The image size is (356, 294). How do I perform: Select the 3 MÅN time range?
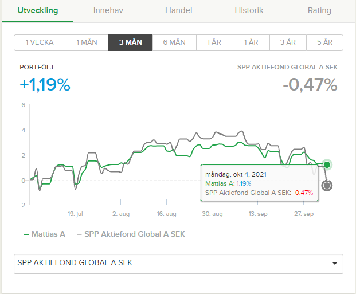coord(131,42)
